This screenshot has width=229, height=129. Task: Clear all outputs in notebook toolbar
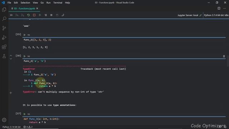[46, 15]
